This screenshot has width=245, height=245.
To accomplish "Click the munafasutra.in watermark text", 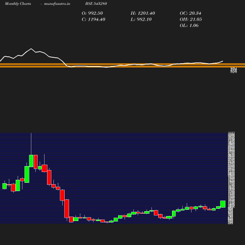I will [x=57, y=3].
